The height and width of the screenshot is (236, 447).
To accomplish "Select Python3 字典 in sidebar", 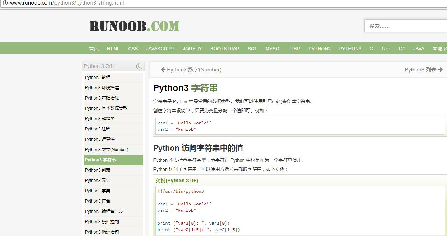I will [x=114, y=191].
